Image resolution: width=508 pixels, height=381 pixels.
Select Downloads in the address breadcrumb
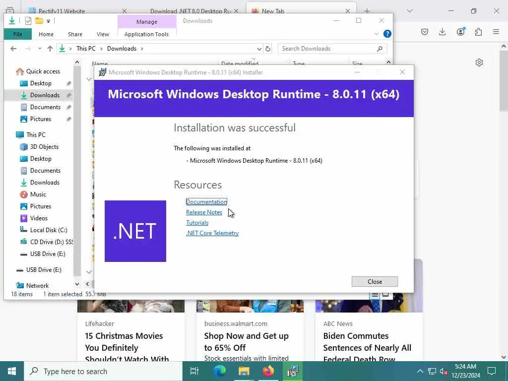pyautogui.click(x=122, y=49)
